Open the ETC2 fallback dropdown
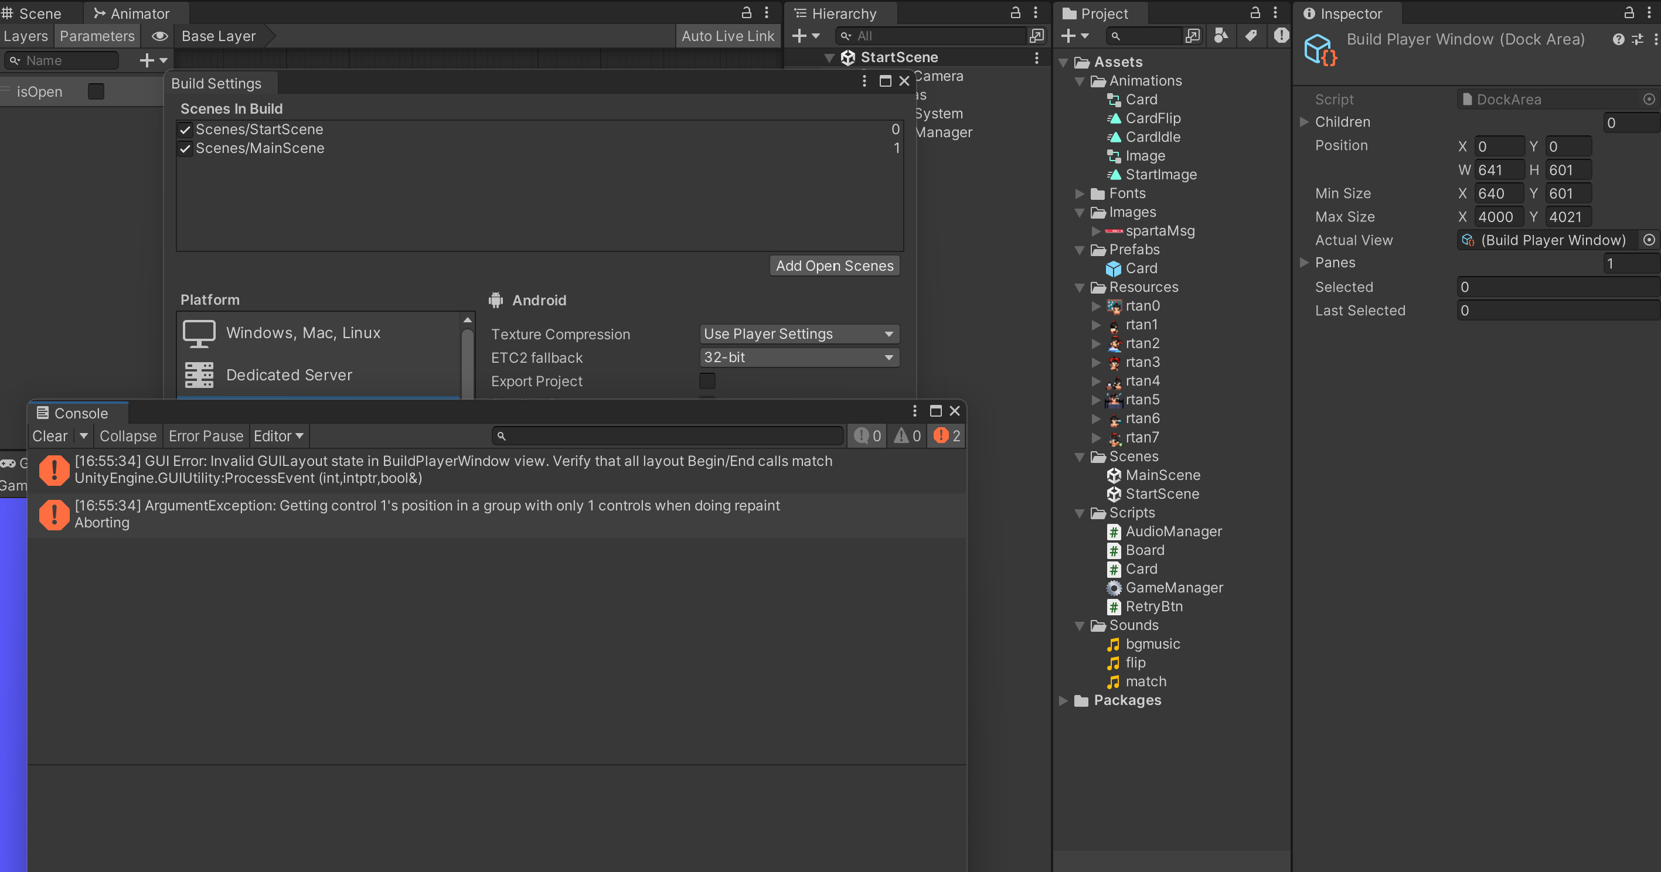The image size is (1661, 872). click(799, 357)
